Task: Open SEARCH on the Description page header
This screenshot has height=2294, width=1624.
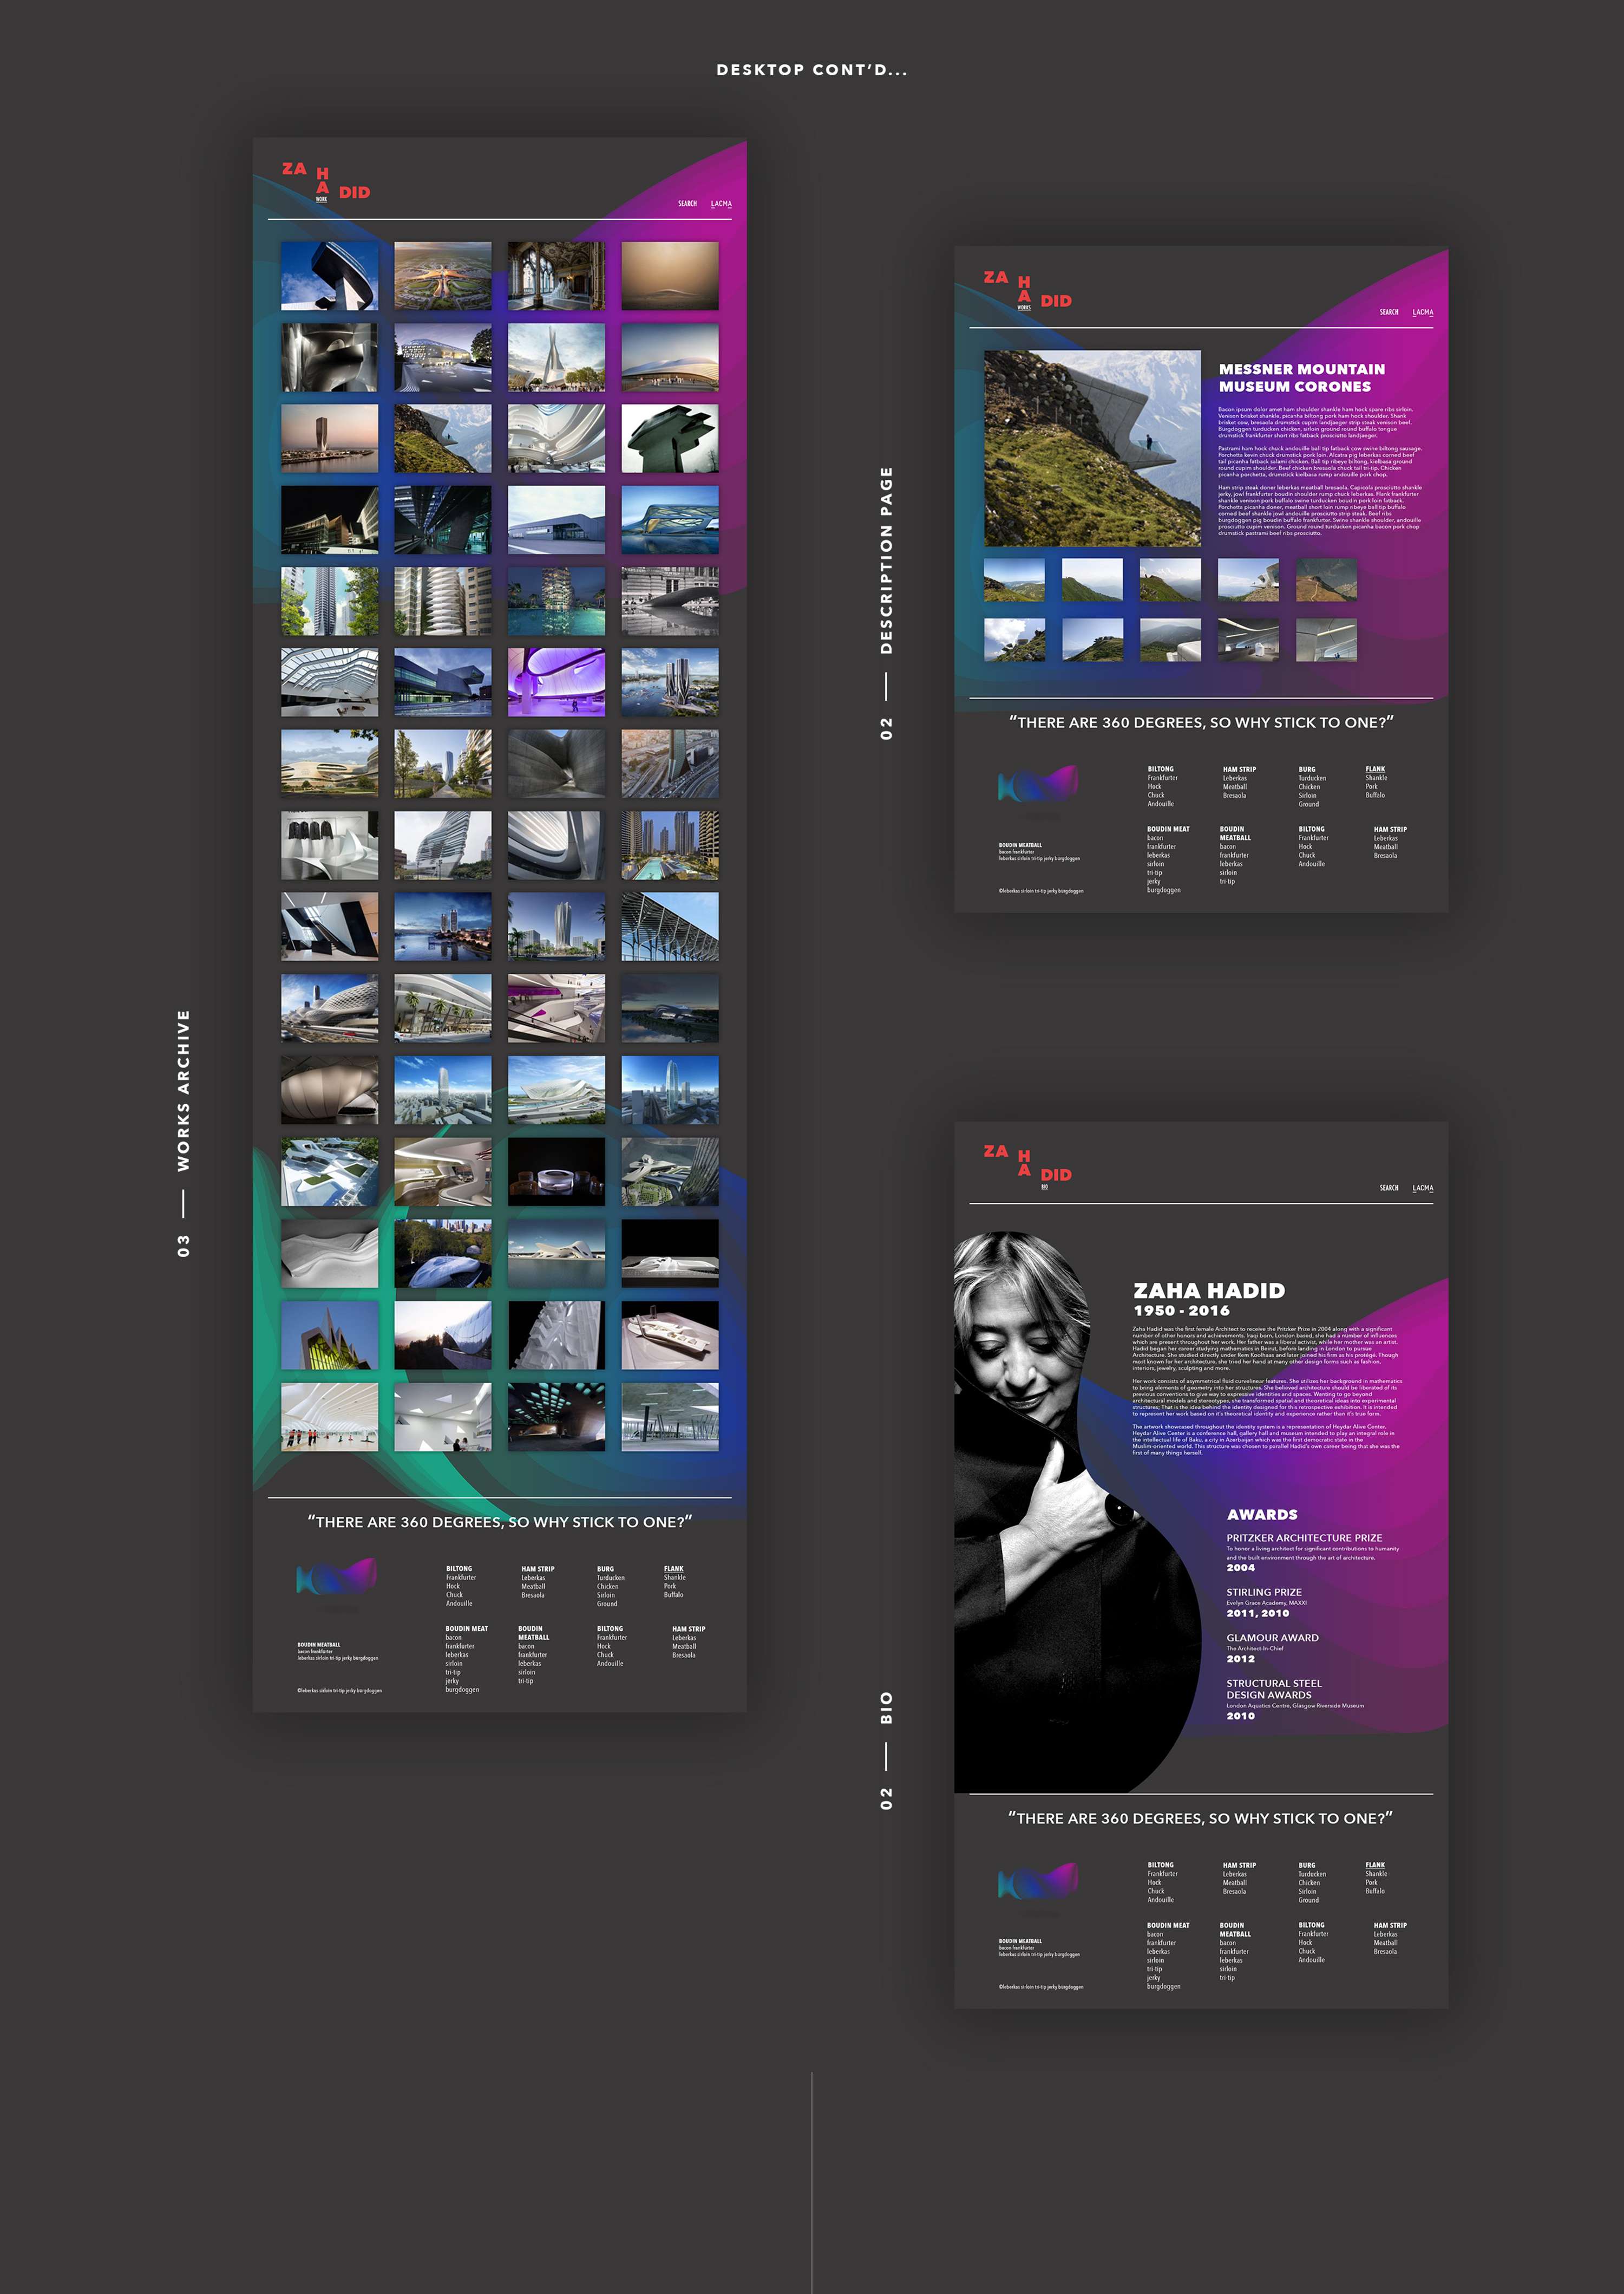Action: (x=1389, y=312)
